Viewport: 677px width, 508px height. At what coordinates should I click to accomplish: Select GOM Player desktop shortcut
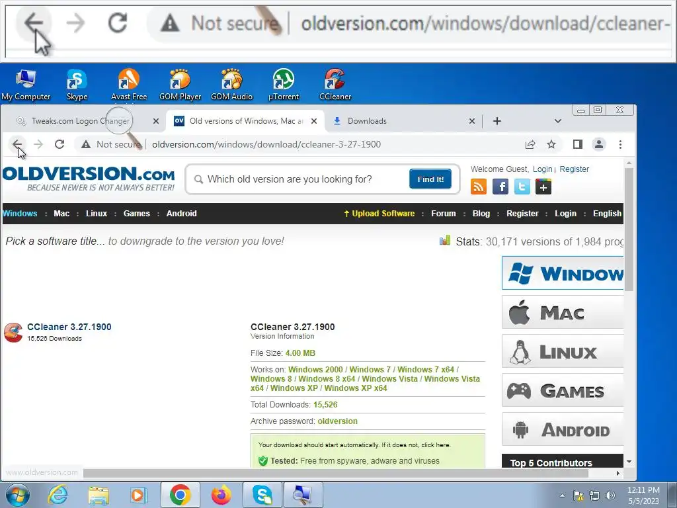pos(180,85)
